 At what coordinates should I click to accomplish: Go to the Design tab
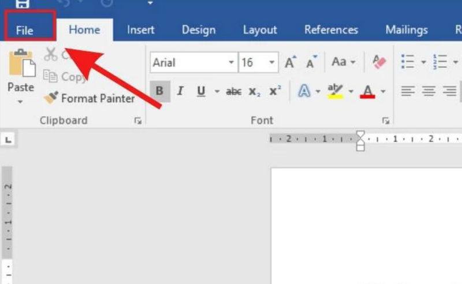click(x=199, y=30)
